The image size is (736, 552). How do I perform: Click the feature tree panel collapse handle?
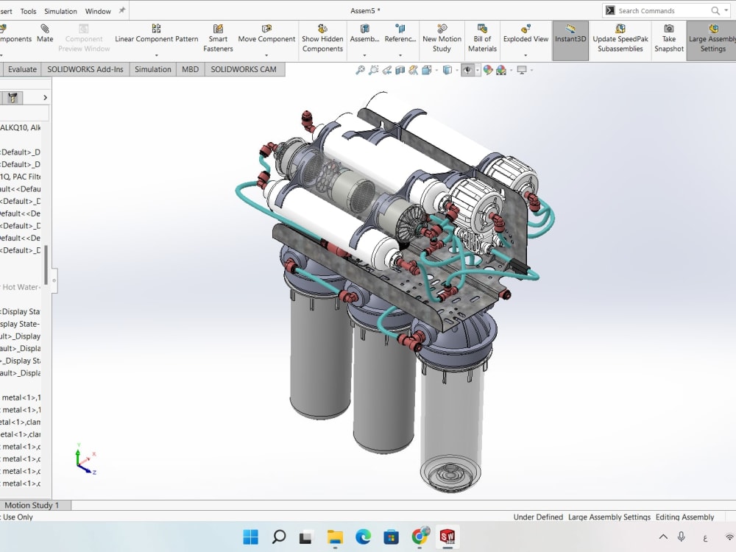click(x=54, y=280)
